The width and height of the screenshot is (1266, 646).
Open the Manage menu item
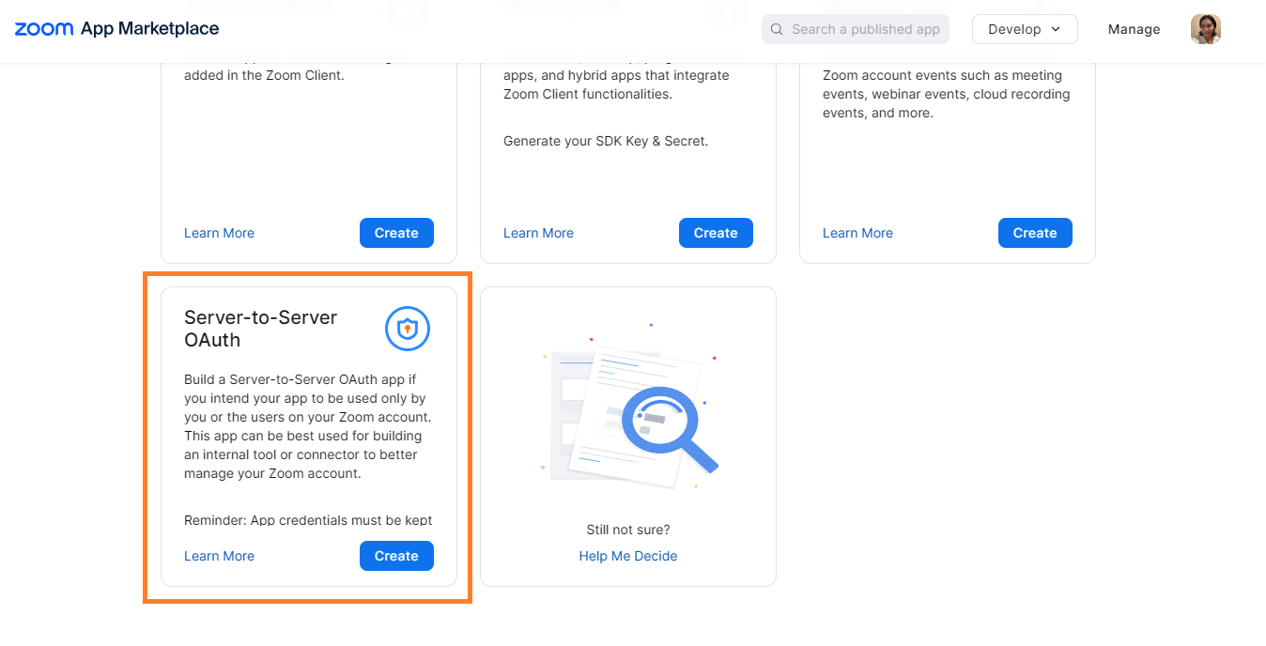point(1134,29)
